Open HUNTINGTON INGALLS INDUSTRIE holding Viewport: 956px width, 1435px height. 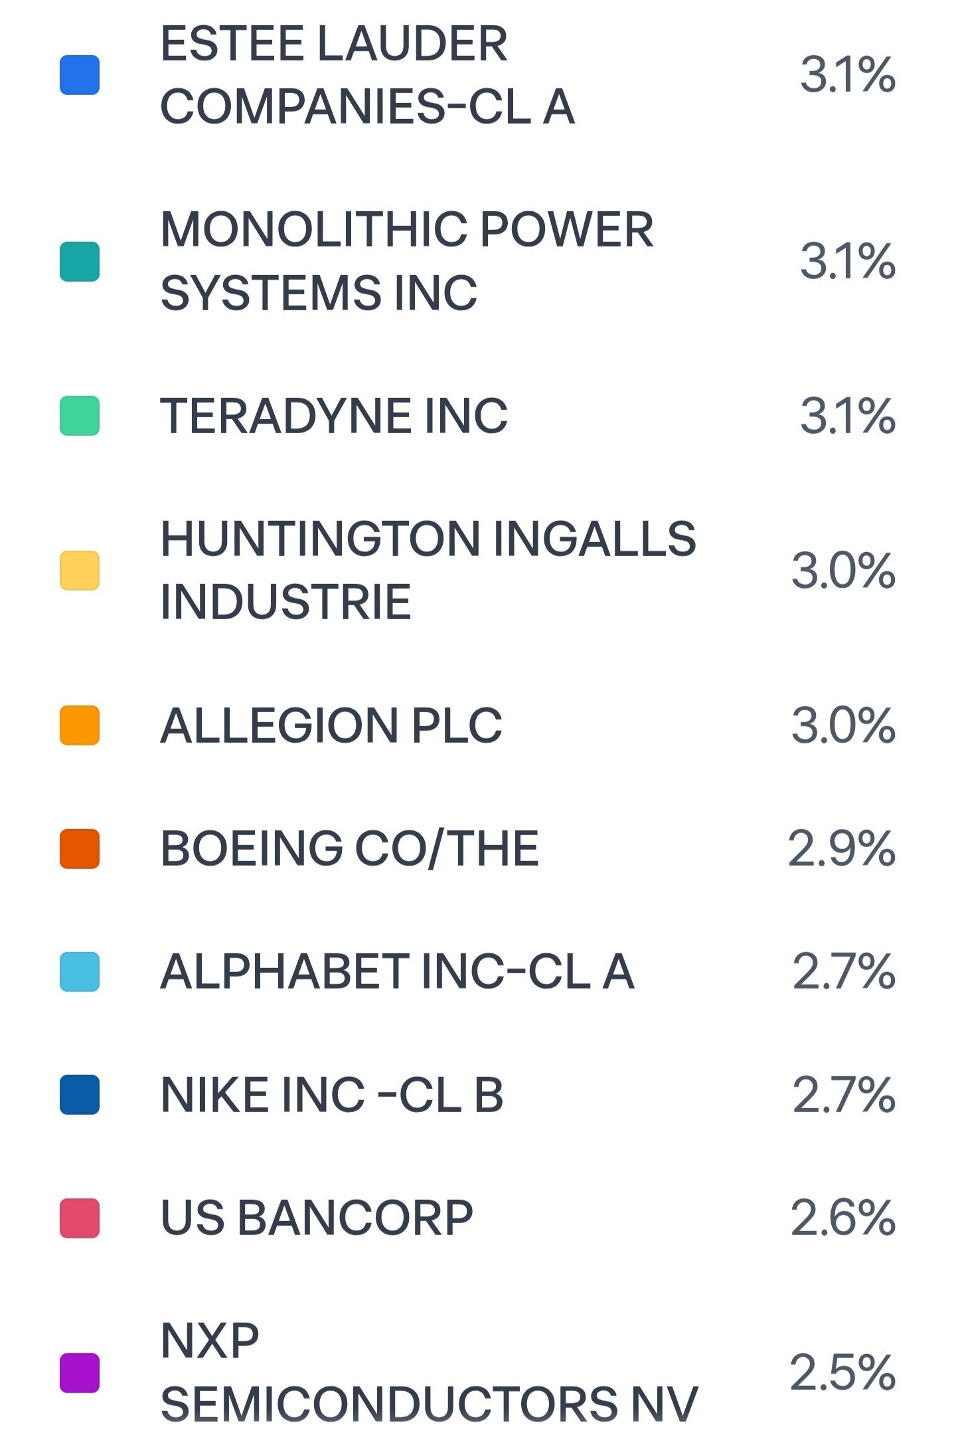(x=428, y=570)
